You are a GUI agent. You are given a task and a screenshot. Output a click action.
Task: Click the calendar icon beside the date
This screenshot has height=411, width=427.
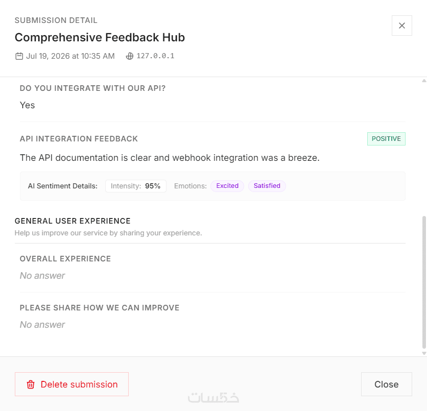[x=19, y=56]
